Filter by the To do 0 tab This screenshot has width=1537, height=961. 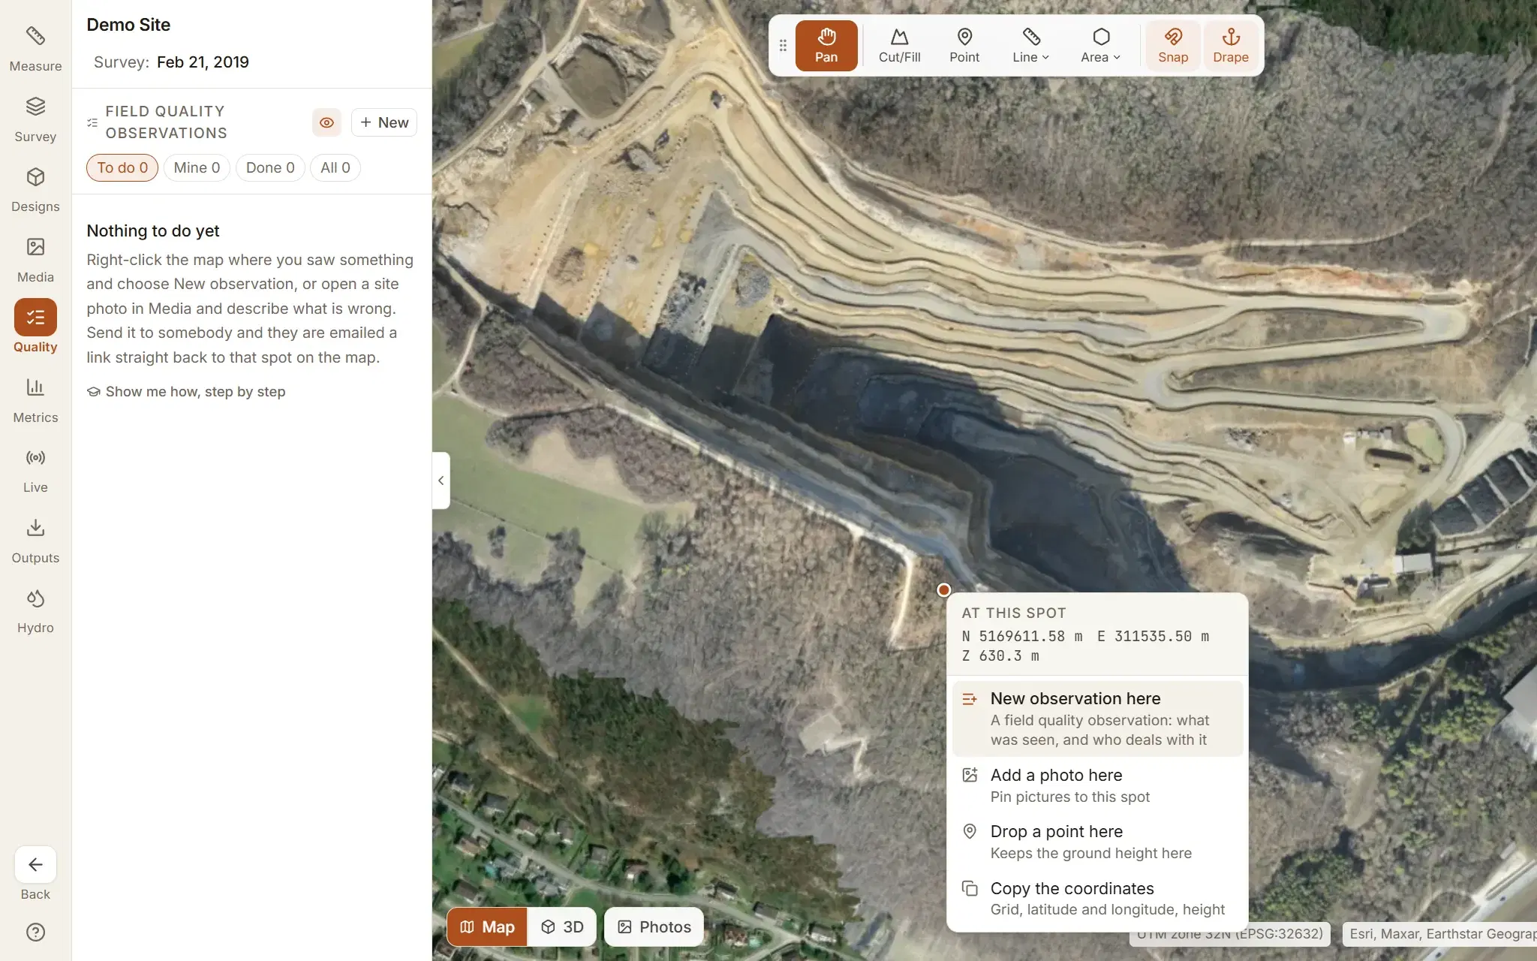[x=122, y=167]
